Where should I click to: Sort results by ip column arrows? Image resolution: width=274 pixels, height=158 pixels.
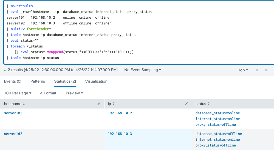(114, 104)
